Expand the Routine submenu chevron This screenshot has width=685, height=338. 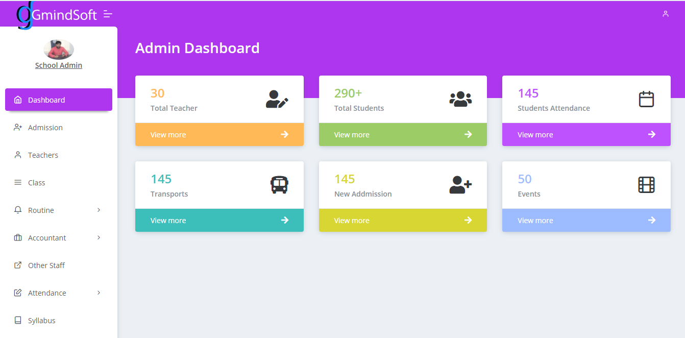[99, 210]
